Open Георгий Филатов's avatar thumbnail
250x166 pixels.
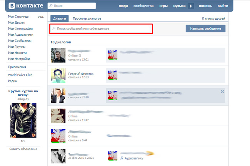click(58, 75)
